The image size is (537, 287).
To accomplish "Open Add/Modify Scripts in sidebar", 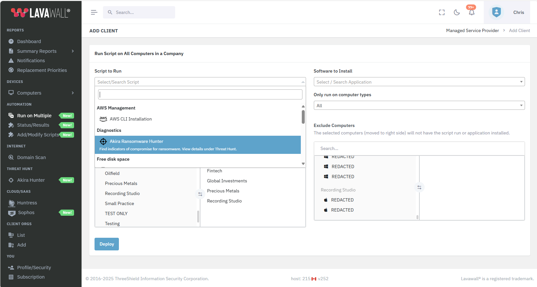I will (x=38, y=135).
